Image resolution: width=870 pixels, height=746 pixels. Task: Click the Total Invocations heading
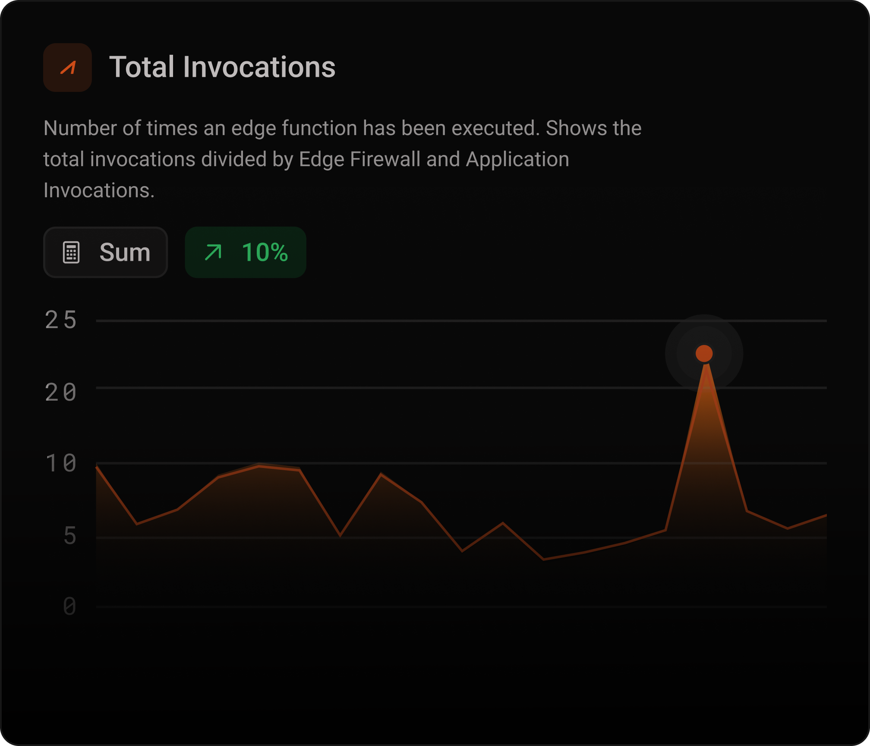(222, 67)
